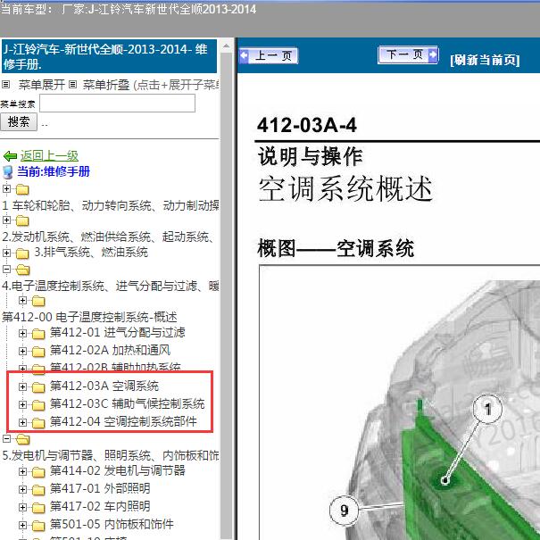This screenshot has width=540, height=540.
Task: Open 第501-05 内饰板和饰件 entry
Action: coord(112,525)
